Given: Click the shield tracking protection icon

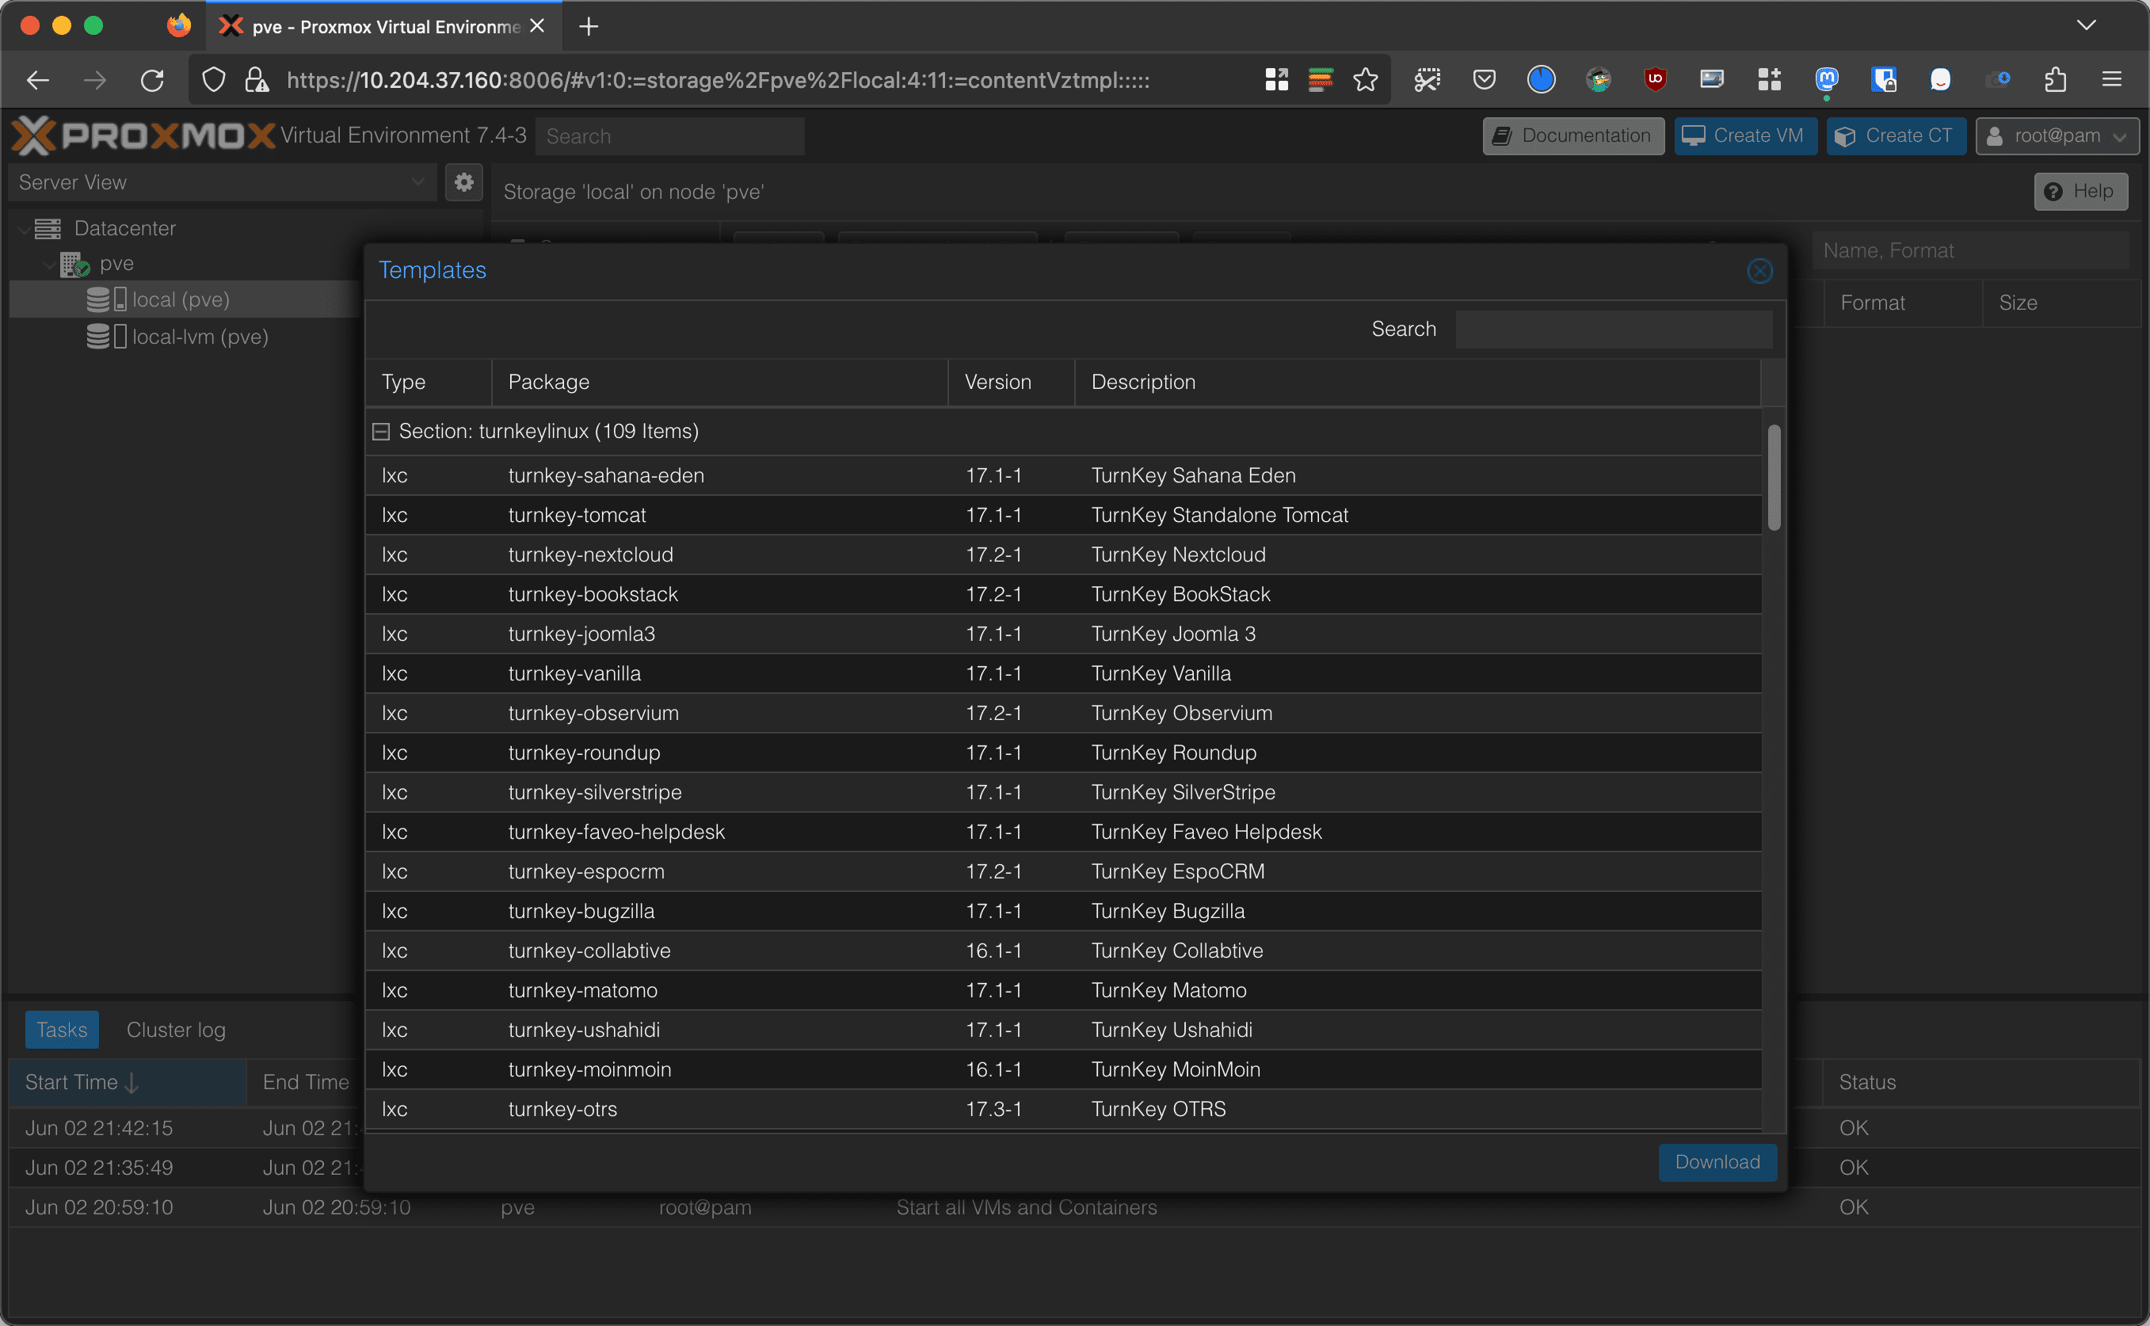Looking at the screenshot, I should tap(213, 81).
